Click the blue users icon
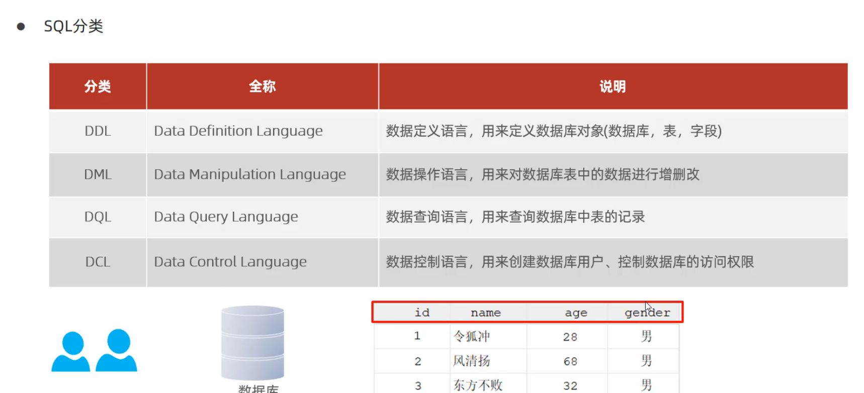864x393 pixels. click(x=94, y=350)
